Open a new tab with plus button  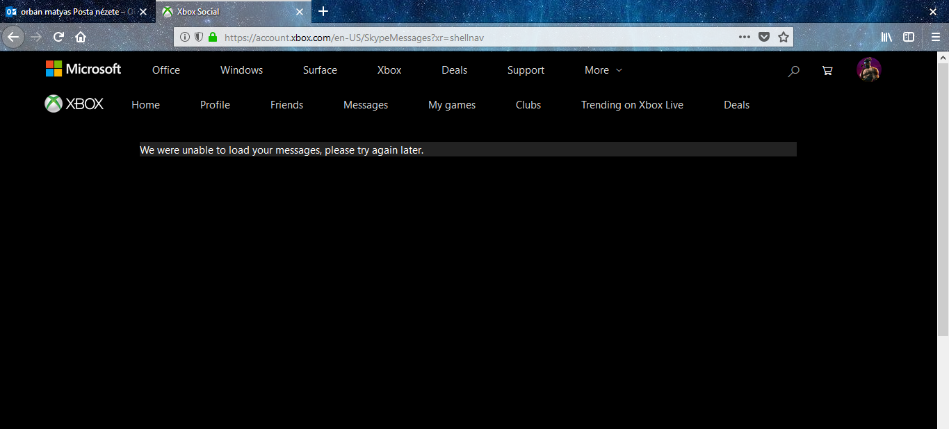pos(323,11)
